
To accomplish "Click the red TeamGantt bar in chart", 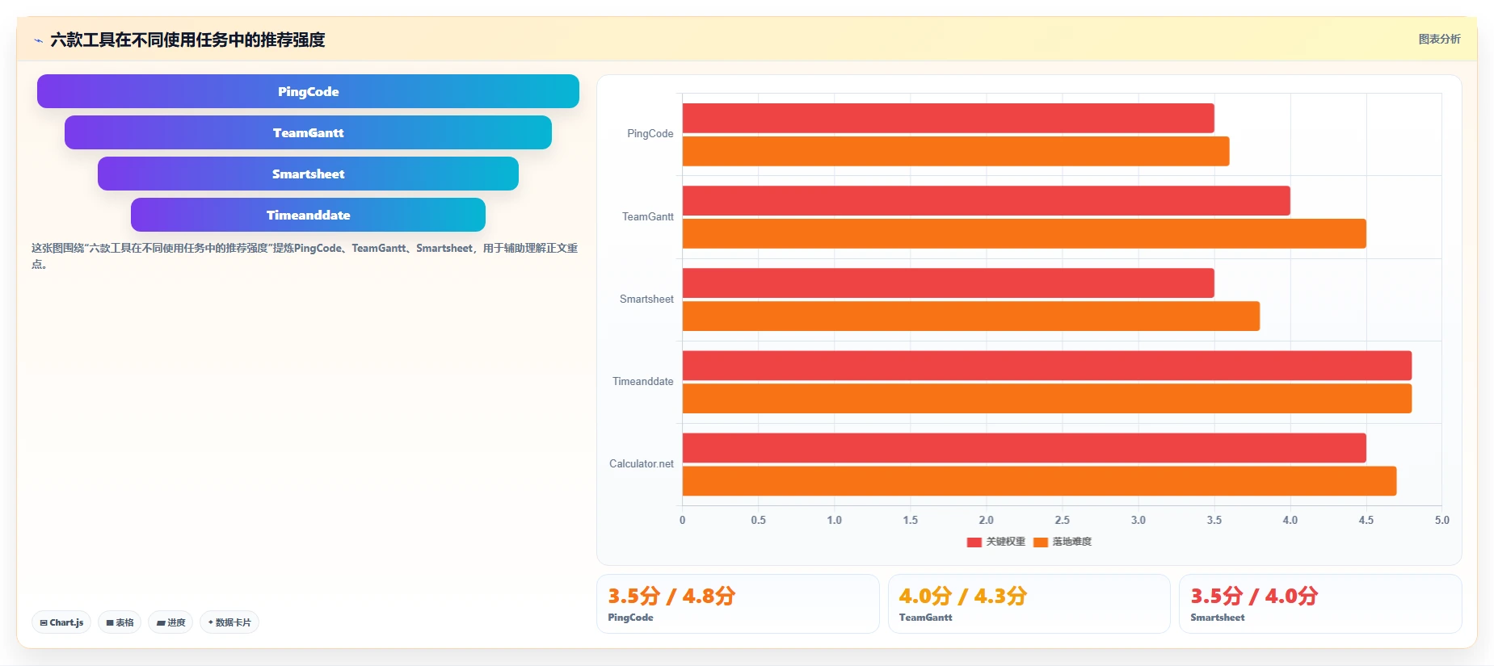I will click(x=986, y=200).
